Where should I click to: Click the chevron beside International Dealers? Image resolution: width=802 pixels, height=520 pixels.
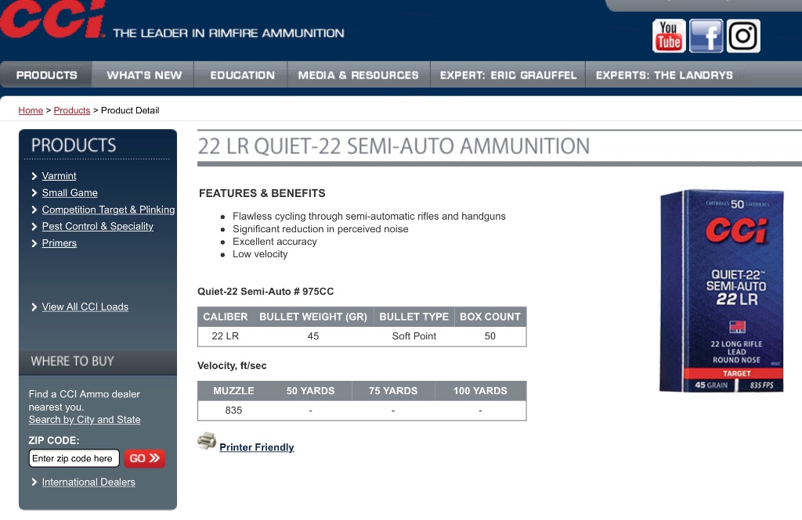[34, 482]
